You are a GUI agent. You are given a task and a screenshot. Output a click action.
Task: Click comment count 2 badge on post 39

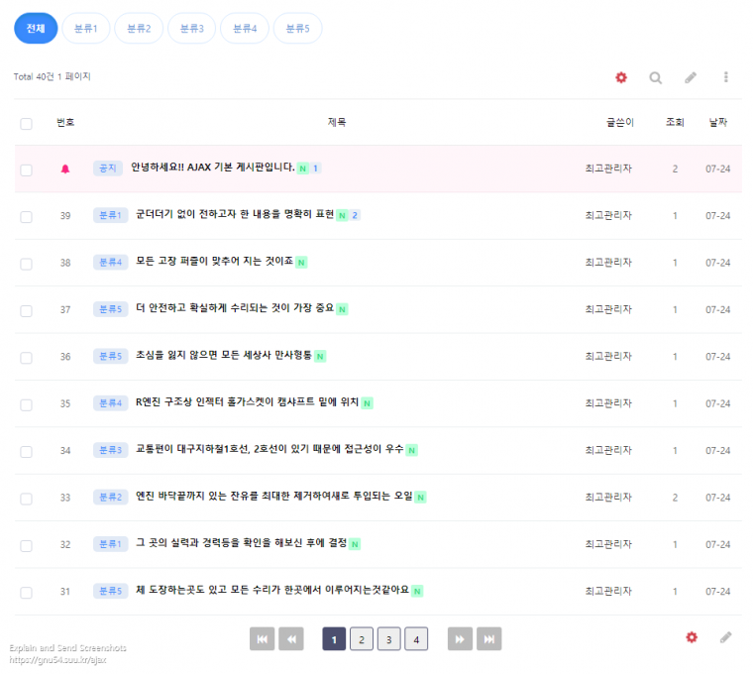coord(355,215)
